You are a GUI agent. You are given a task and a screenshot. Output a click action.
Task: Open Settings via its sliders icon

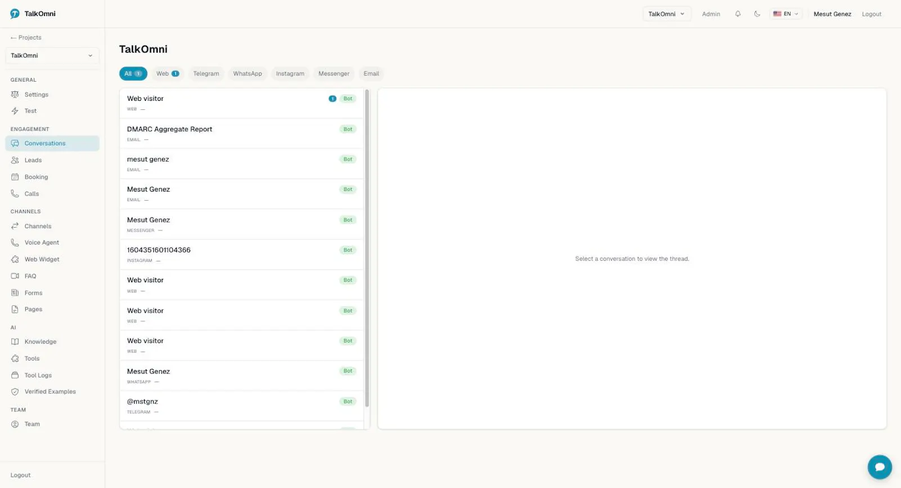[15, 95]
